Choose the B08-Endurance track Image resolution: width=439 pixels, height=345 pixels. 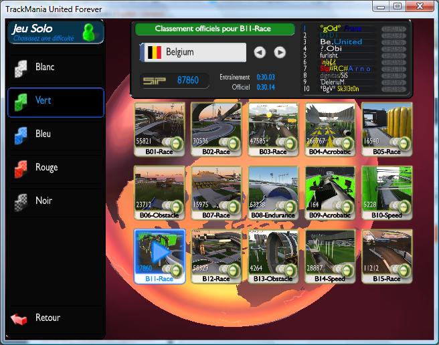tap(274, 192)
